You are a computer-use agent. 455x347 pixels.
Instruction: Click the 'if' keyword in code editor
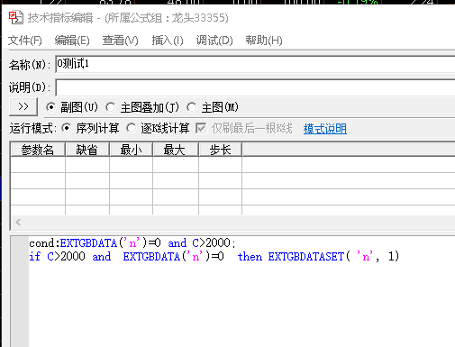click(x=35, y=256)
